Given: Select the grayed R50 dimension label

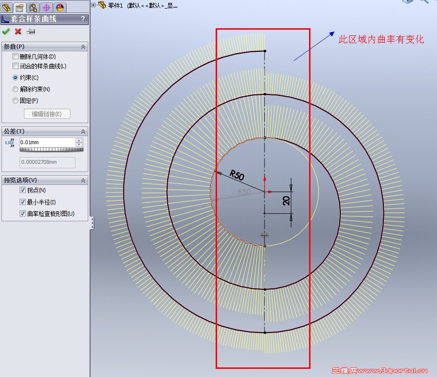Looking at the screenshot, I should point(244,192).
